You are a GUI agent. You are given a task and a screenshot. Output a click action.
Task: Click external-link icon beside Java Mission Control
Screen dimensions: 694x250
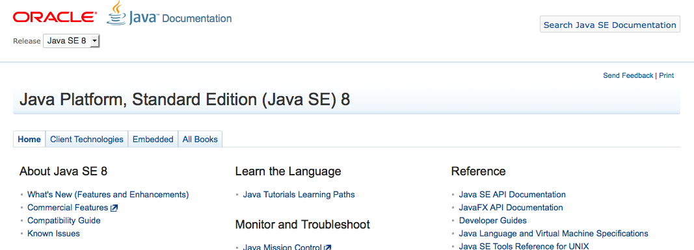coord(328,247)
